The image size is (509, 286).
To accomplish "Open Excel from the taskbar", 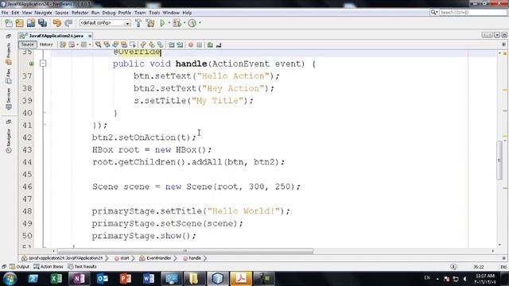I will (x=56, y=279).
